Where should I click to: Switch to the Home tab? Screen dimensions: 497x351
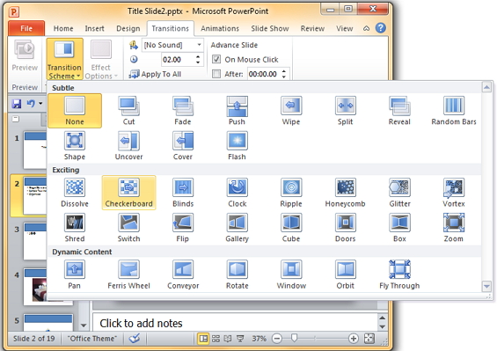point(63,28)
